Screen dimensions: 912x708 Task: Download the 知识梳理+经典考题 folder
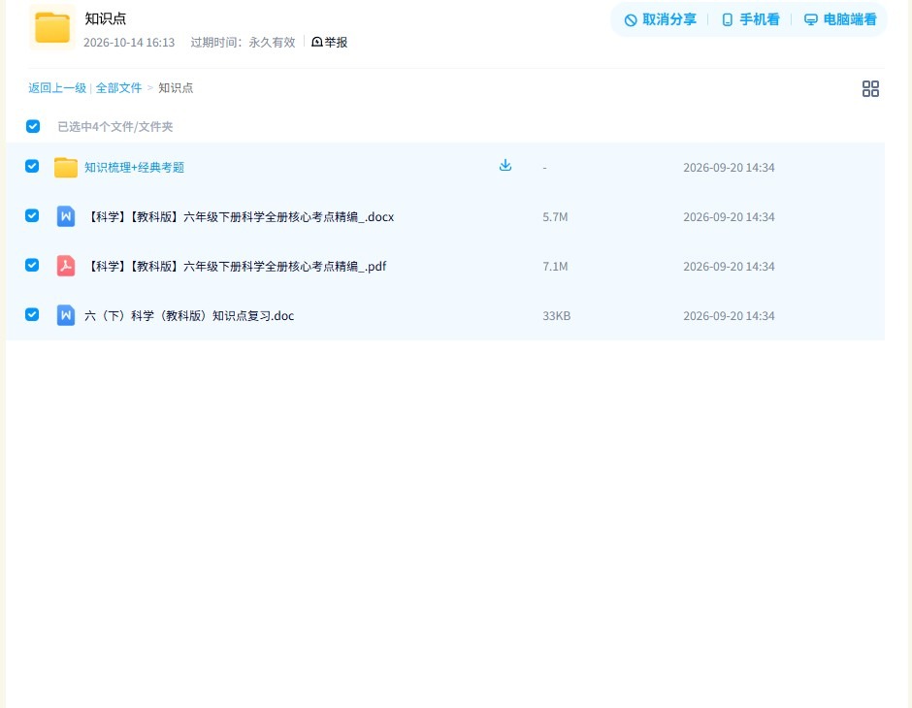tap(505, 165)
